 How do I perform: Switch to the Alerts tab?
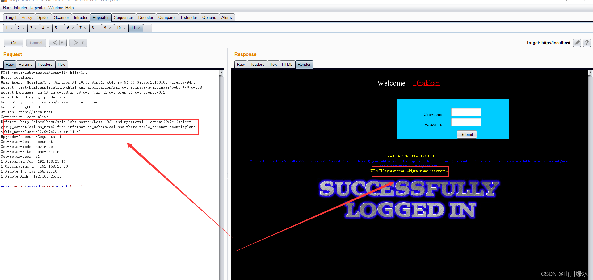pyautogui.click(x=227, y=17)
